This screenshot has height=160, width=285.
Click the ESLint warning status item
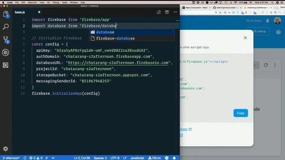coord(155,158)
